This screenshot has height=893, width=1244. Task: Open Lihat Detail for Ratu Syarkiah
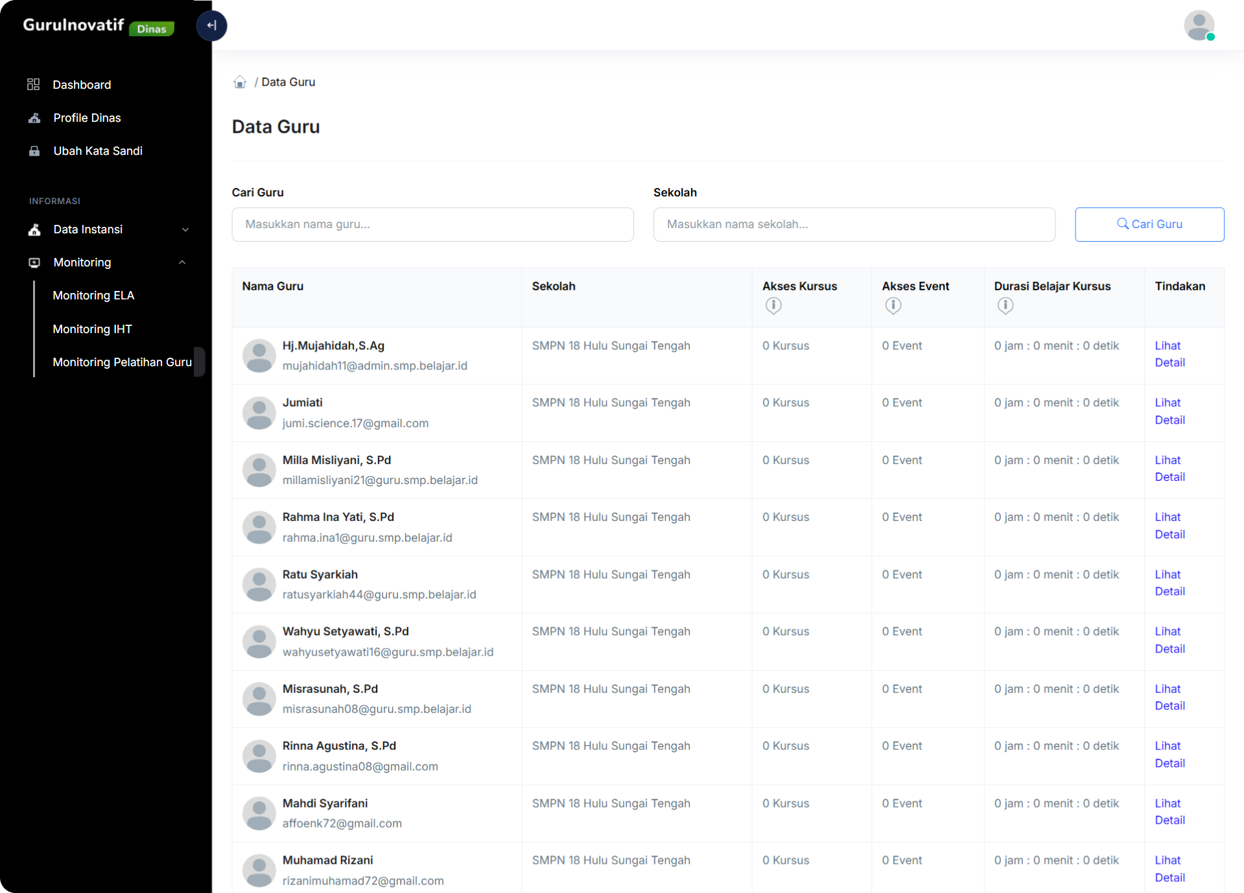point(1169,583)
